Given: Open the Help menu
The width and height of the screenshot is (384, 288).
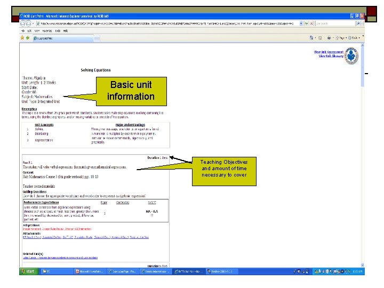Looking at the screenshot, I should pyautogui.click(x=66, y=31).
